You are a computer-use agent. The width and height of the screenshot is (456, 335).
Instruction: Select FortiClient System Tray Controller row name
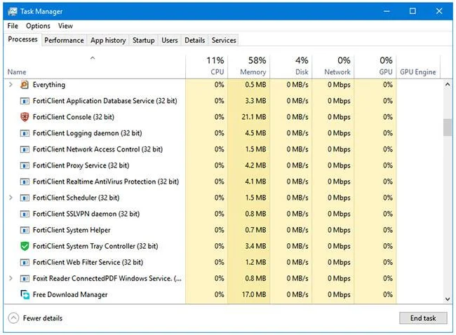pos(95,246)
